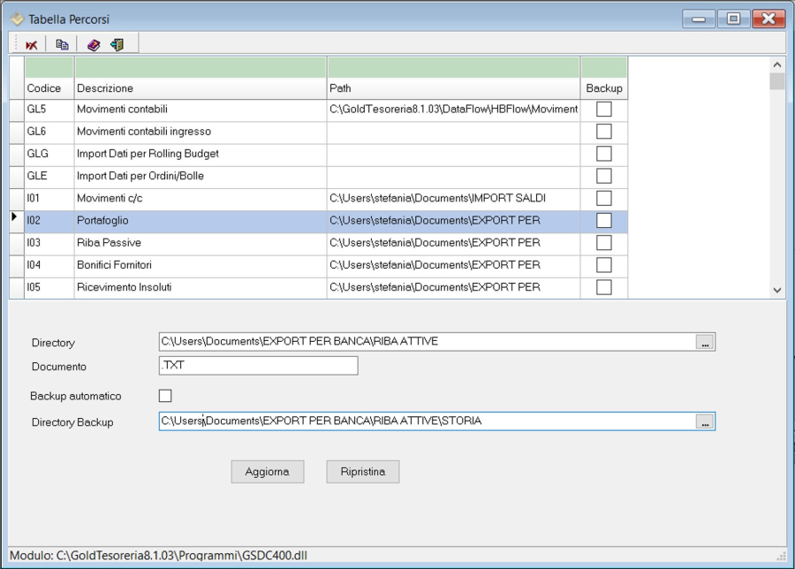Browse for Directory Backup using ellipsis button
Screen dimensions: 795x569
(704, 422)
